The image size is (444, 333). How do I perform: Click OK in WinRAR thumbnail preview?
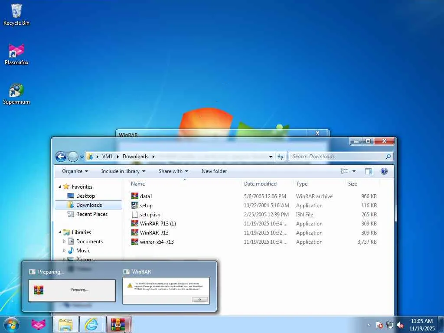click(x=199, y=299)
